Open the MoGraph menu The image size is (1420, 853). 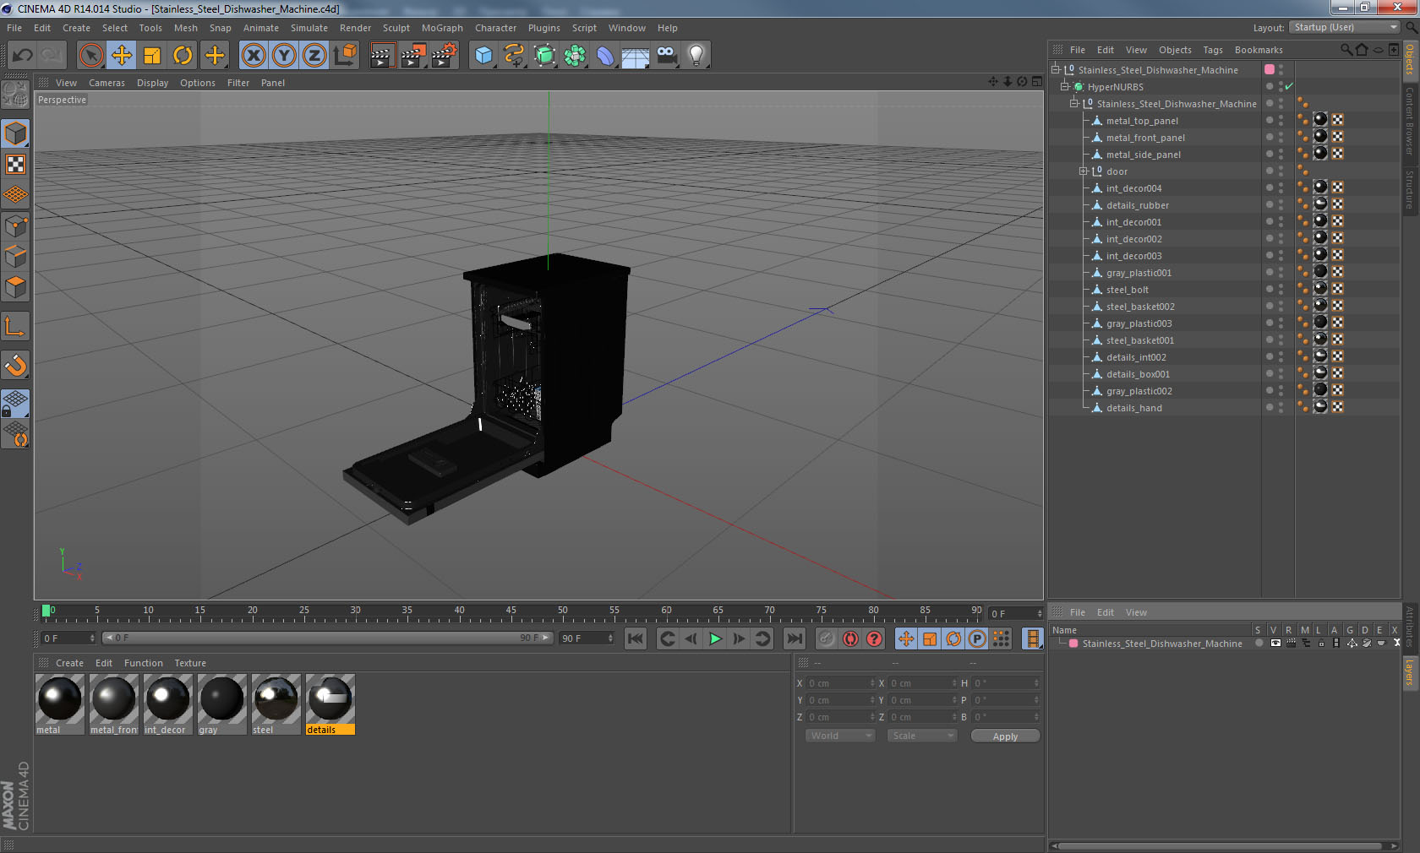pyautogui.click(x=442, y=28)
